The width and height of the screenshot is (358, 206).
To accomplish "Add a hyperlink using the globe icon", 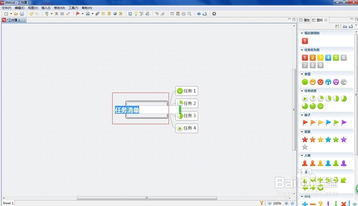I will click(115, 14).
